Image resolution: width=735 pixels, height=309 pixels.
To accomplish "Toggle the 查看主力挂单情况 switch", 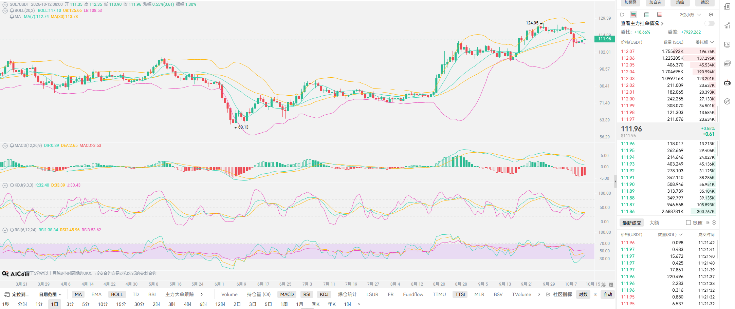I will click(709, 23).
